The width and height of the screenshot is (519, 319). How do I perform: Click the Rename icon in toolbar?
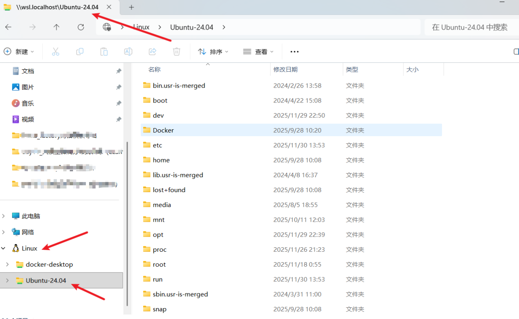click(128, 51)
